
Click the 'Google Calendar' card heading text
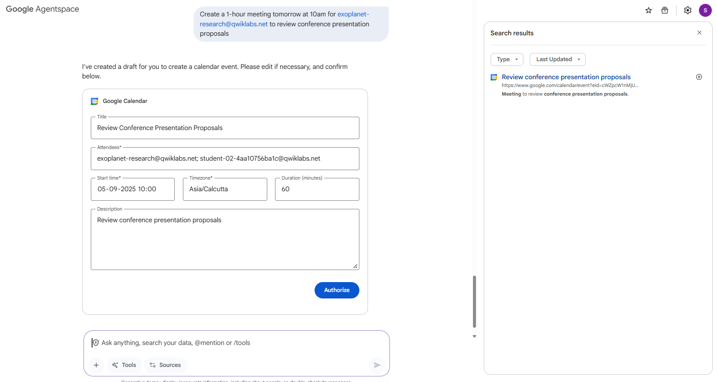125,101
